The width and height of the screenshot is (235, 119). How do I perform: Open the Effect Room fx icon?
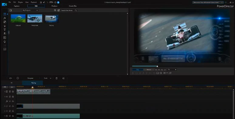tap(5, 18)
